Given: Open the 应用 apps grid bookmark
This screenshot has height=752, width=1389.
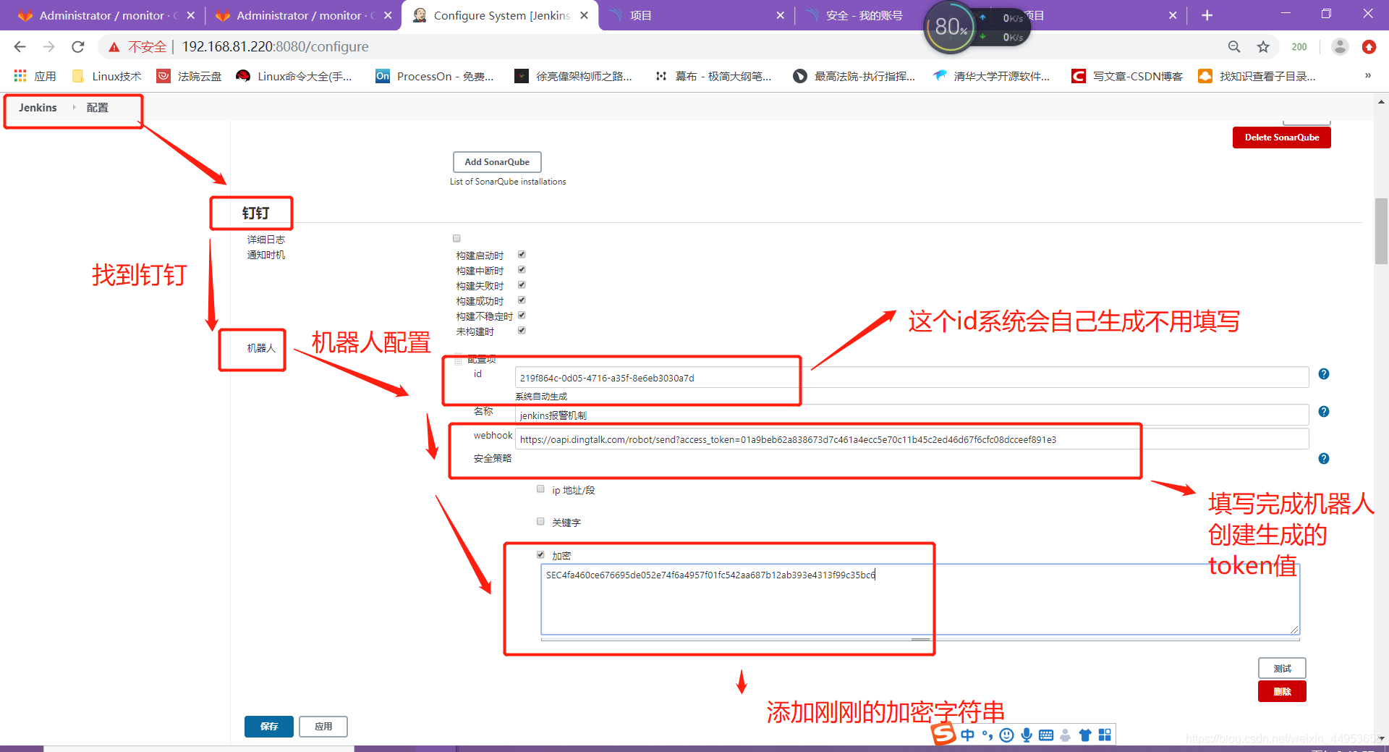Looking at the screenshot, I should pos(35,76).
